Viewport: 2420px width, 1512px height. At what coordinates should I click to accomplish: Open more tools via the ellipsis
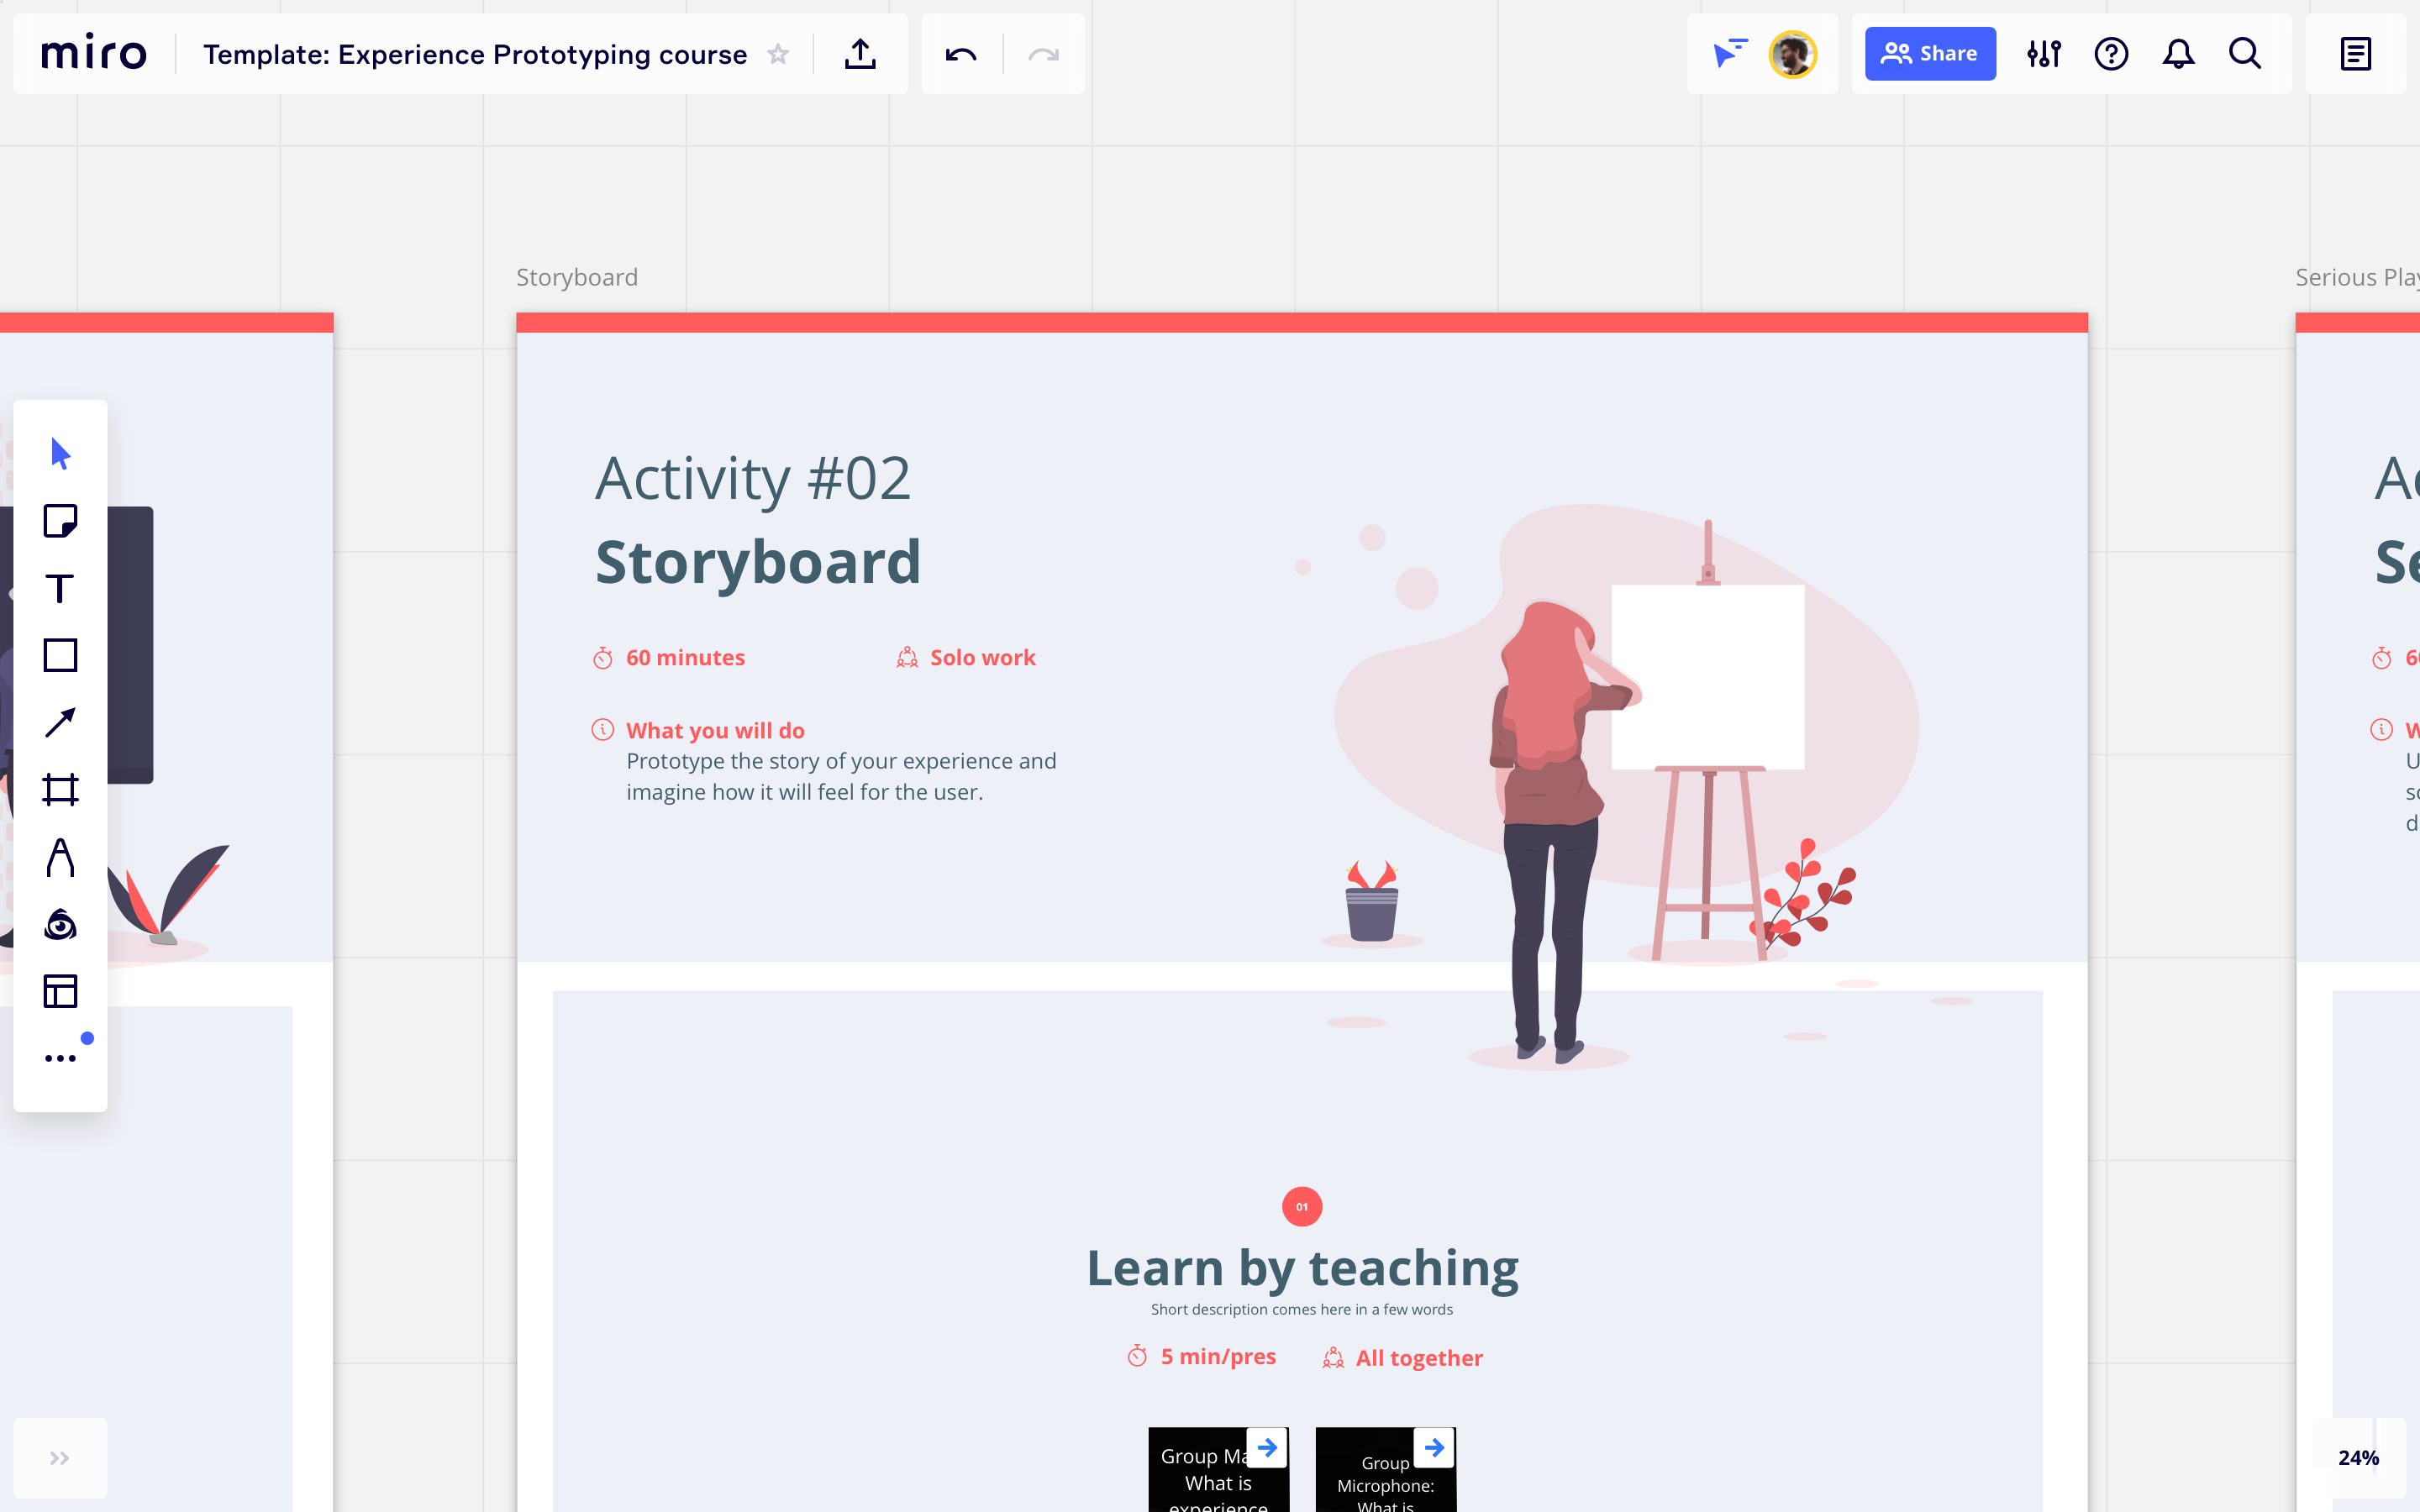click(x=60, y=1057)
